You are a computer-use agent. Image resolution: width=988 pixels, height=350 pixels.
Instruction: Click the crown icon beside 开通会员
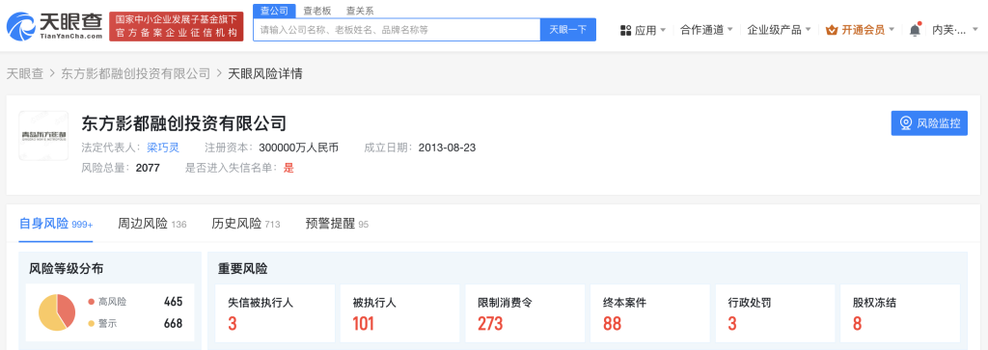(831, 30)
